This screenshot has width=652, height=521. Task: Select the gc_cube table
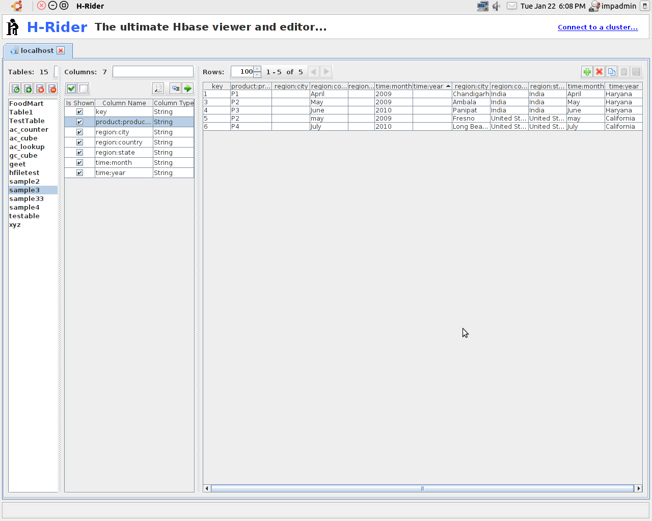[33, 155]
